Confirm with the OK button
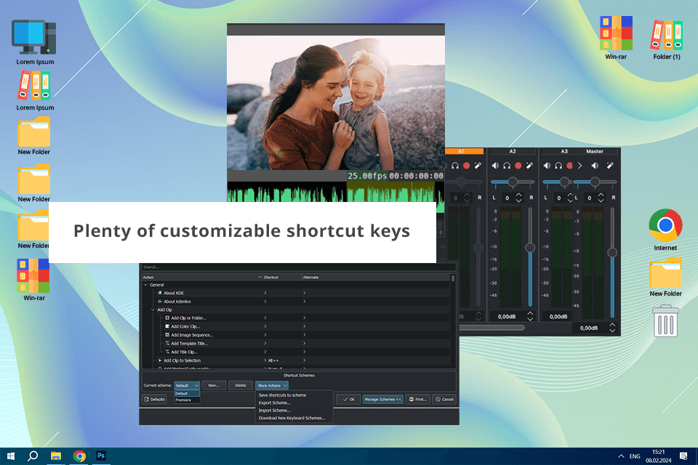 [x=348, y=399]
